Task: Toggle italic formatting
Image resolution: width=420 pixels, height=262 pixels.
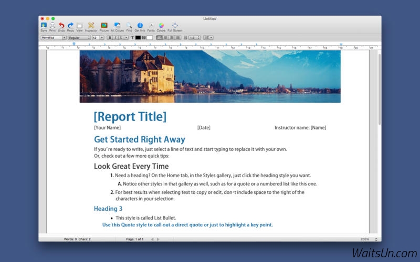Action: pos(115,38)
